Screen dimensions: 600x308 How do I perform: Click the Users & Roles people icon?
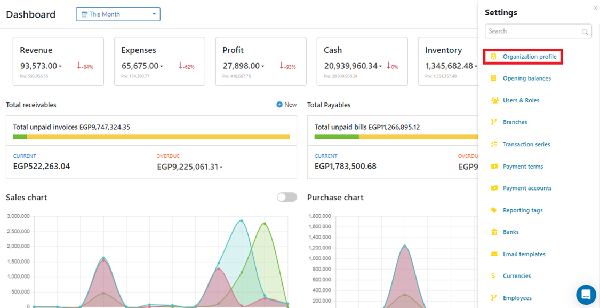(494, 100)
